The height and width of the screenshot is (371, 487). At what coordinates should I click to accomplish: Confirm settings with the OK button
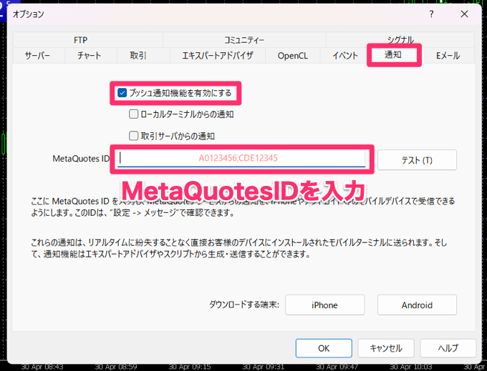tap(324, 348)
